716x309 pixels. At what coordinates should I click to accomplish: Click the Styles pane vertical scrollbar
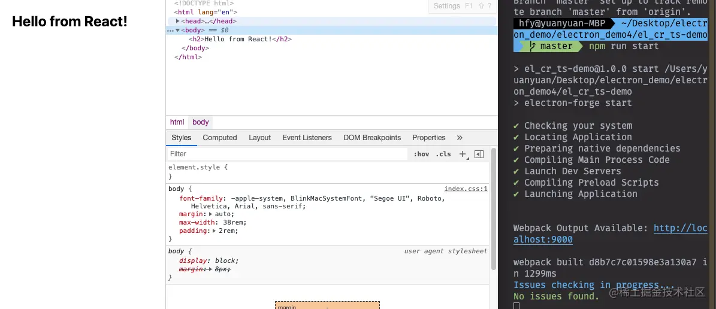pos(493,209)
